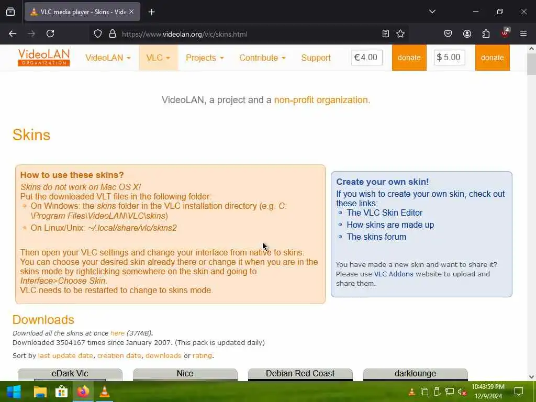Click the scrollbar down arrow
Screen dimensions: 536x402
[x=531, y=377]
